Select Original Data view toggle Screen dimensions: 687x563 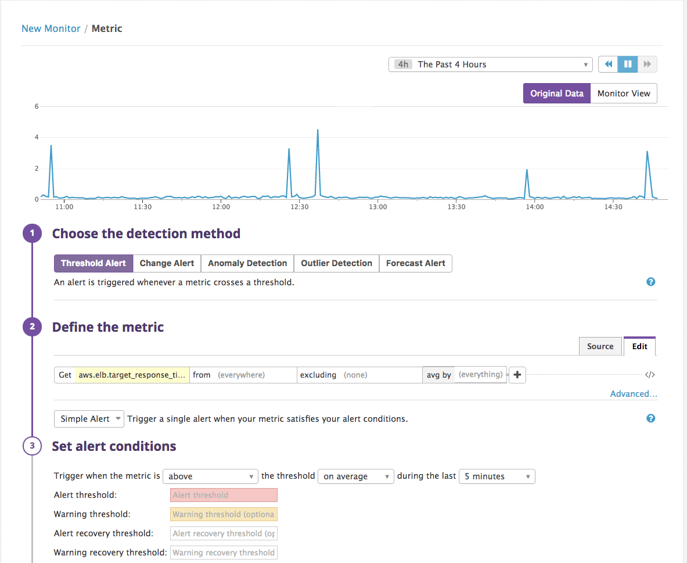(557, 94)
